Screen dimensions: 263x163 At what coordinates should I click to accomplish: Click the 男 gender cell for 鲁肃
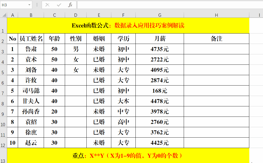coord(76,49)
